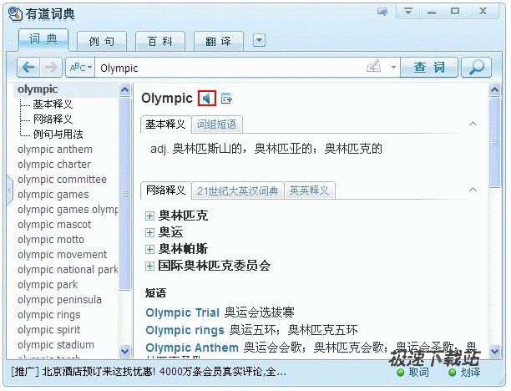Open the title bar main menu arrow
This screenshot has width=511, height=391.
pyautogui.click(x=408, y=12)
